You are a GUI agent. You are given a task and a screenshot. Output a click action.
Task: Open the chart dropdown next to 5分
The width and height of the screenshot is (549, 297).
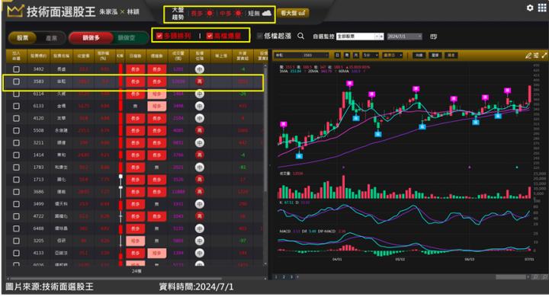(393, 56)
